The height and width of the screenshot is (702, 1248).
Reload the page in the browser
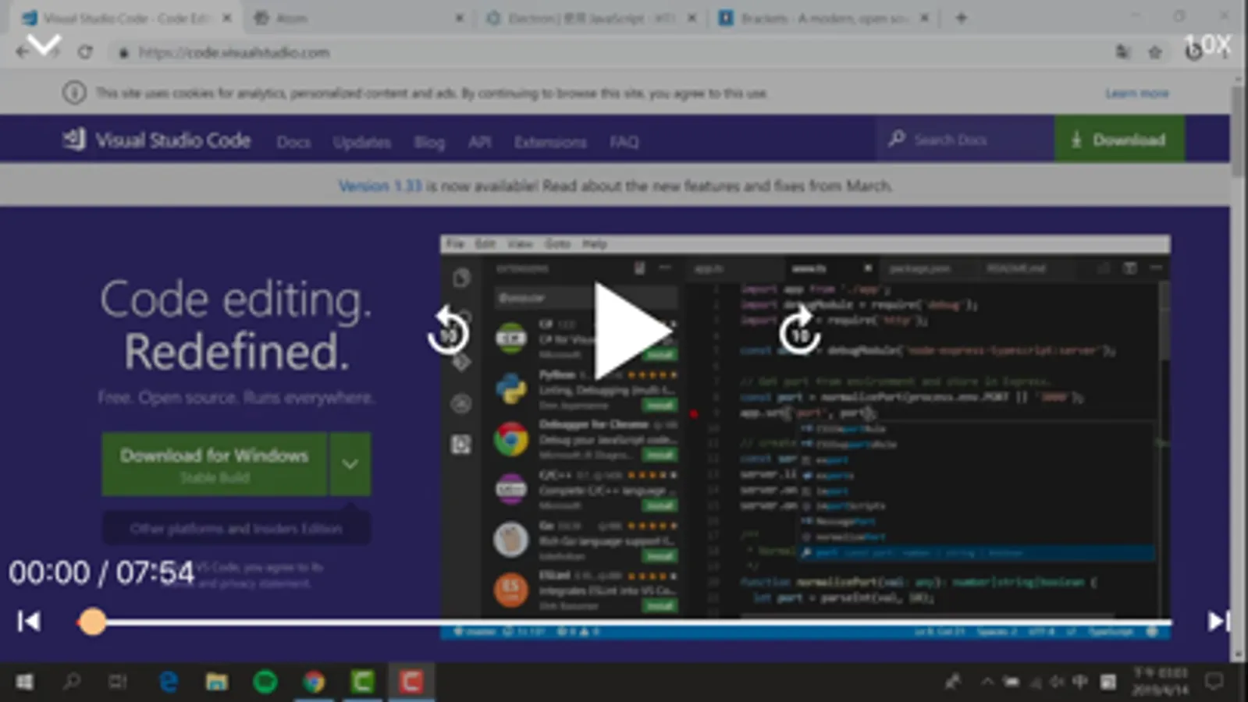point(85,52)
